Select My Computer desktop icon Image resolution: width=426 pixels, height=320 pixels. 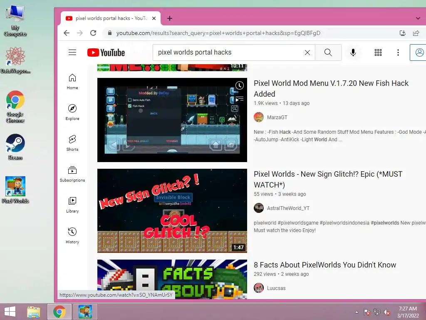point(15,21)
